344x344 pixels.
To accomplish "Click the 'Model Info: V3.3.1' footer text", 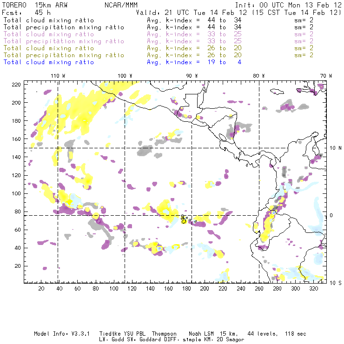I will [x=62, y=334].
